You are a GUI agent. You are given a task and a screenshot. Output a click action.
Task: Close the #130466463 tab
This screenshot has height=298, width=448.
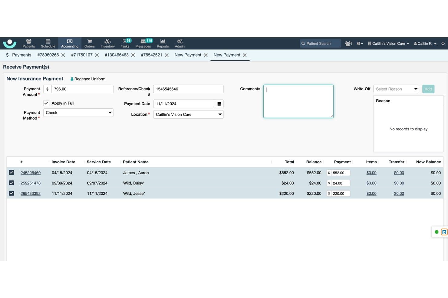[x=133, y=55]
